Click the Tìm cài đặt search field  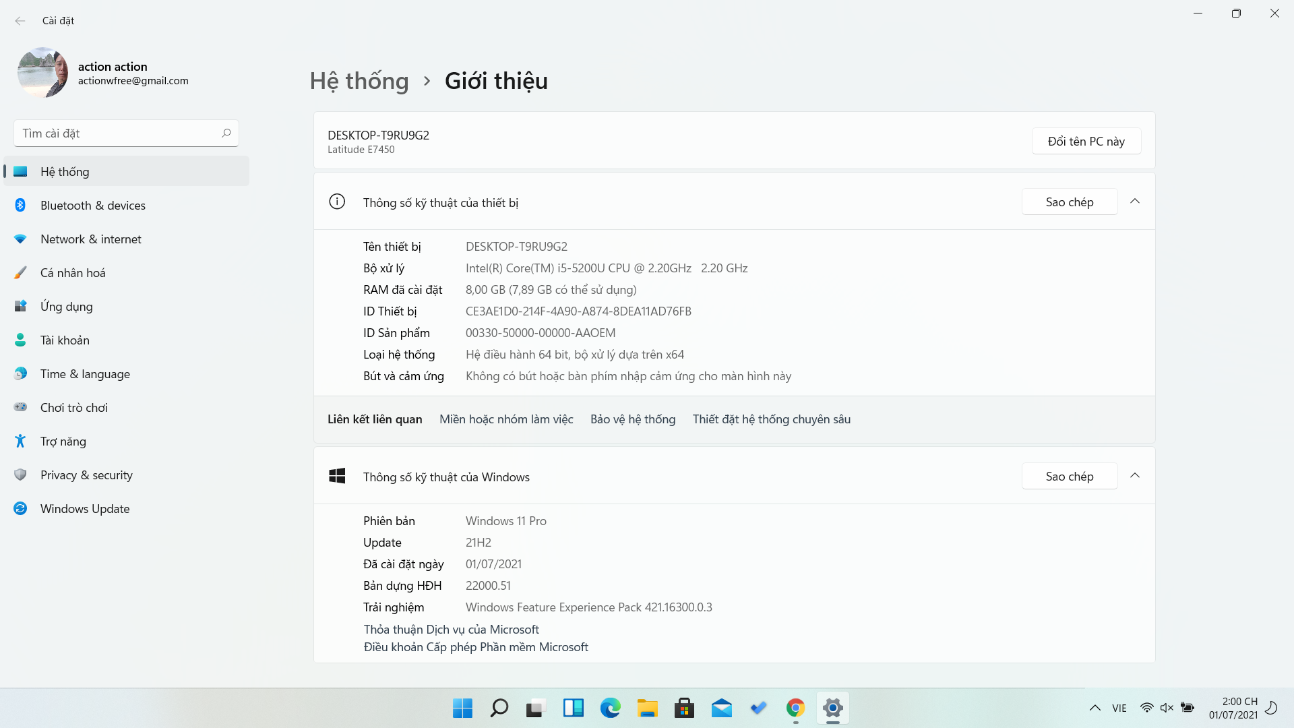coord(126,133)
